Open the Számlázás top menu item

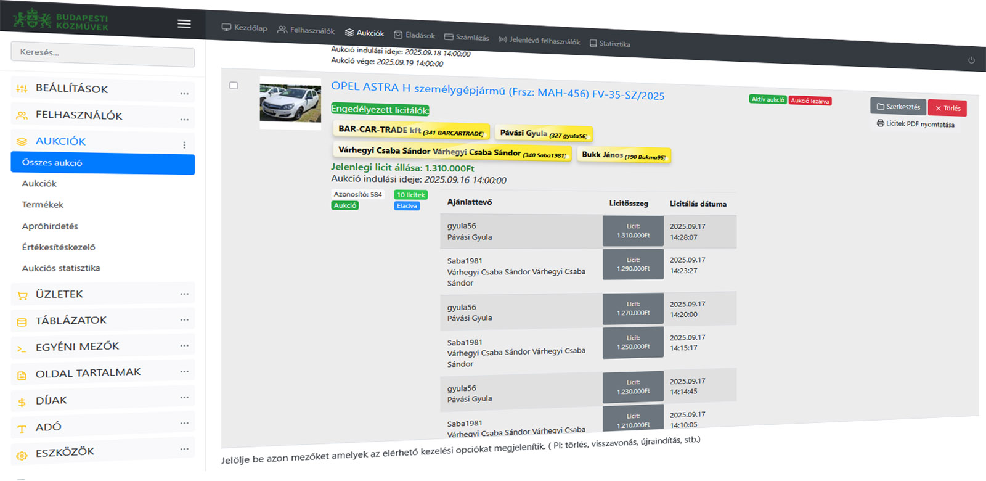click(x=467, y=38)
